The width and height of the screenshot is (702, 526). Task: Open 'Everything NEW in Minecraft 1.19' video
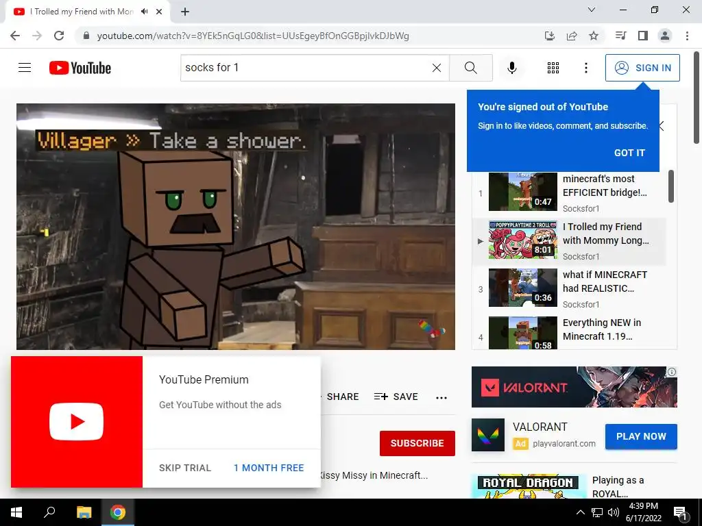[x=602, y=329]
